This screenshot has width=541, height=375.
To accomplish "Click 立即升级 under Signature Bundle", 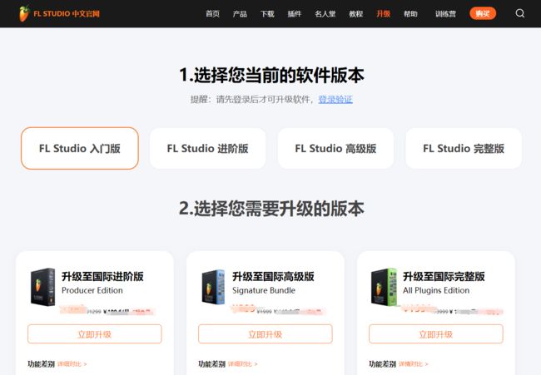I will pyautogui.click(x=266, y=334).
